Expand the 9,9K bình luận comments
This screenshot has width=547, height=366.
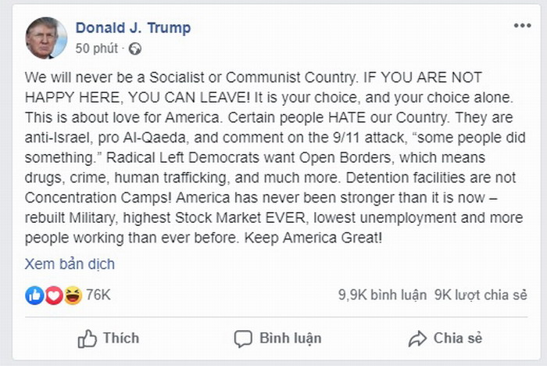[x=382, y=295]
